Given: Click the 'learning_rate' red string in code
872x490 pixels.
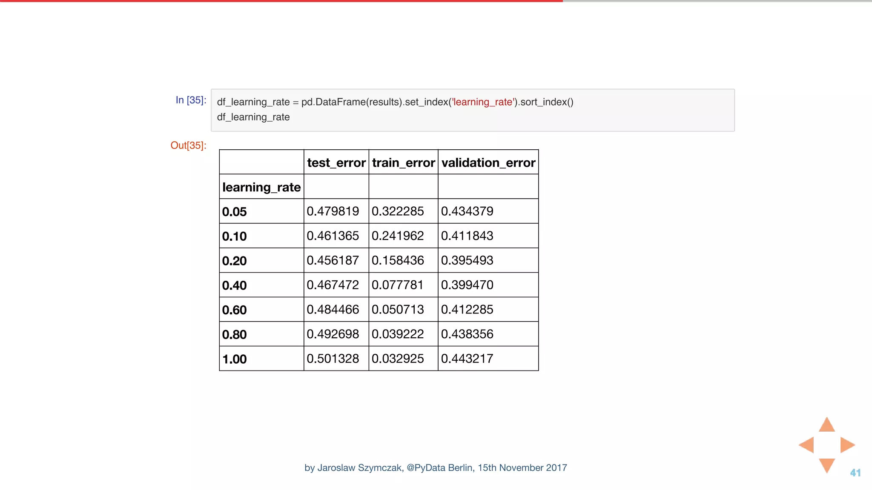Looking at the screenshot, I should [x=482, y=102].
